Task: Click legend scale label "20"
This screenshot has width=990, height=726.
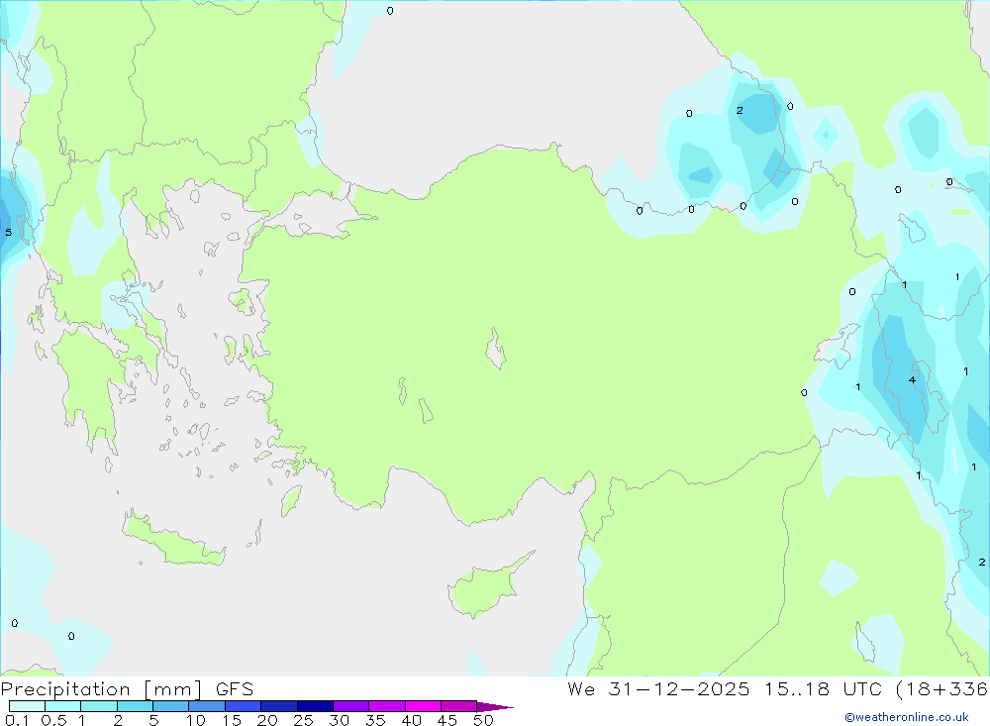Action: tap(267, 720)
